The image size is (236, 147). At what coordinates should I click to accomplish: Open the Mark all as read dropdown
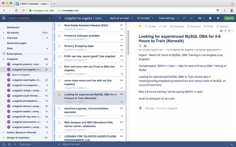click(x=121, y=18)
